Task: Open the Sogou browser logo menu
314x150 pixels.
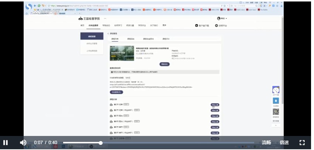Action: click(x=29, y=7)
